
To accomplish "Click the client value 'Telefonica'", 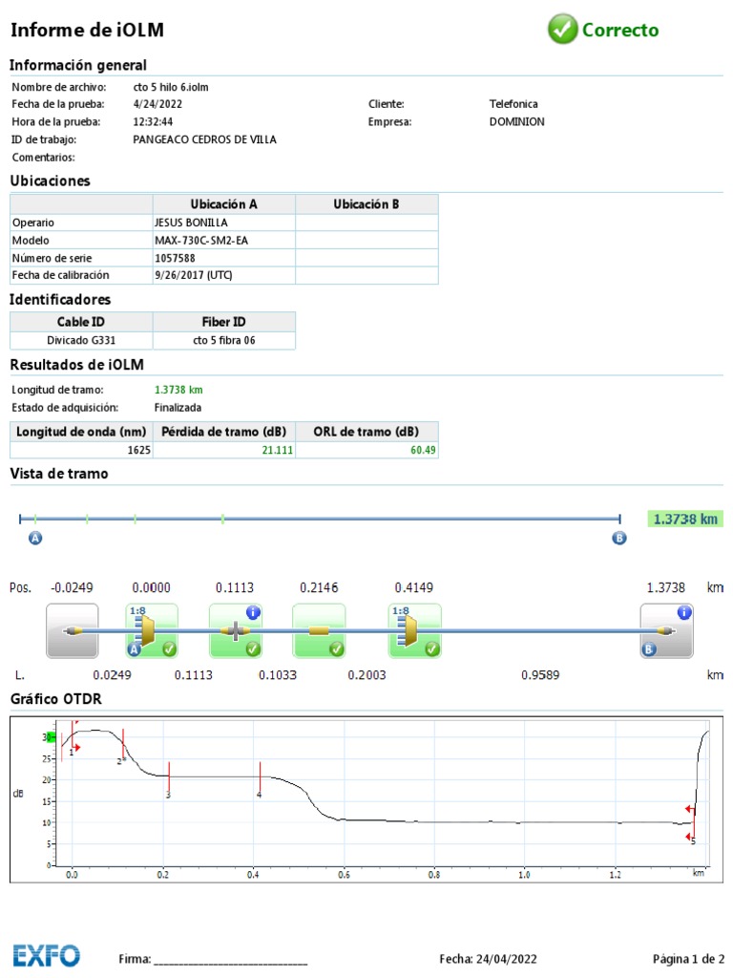I will (513, 104).
